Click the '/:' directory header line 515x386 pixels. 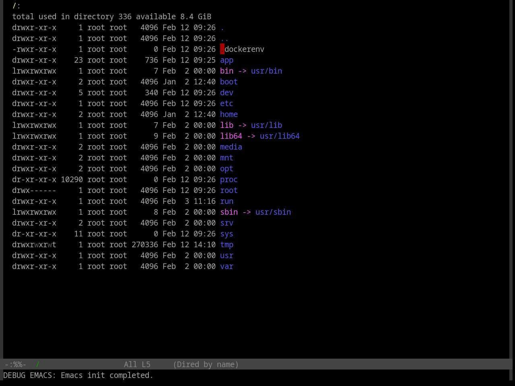pyautogui.click(x=16, y=6)
